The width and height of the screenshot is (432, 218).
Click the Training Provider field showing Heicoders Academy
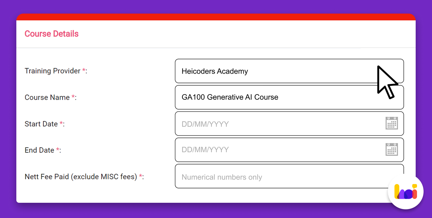272,71
